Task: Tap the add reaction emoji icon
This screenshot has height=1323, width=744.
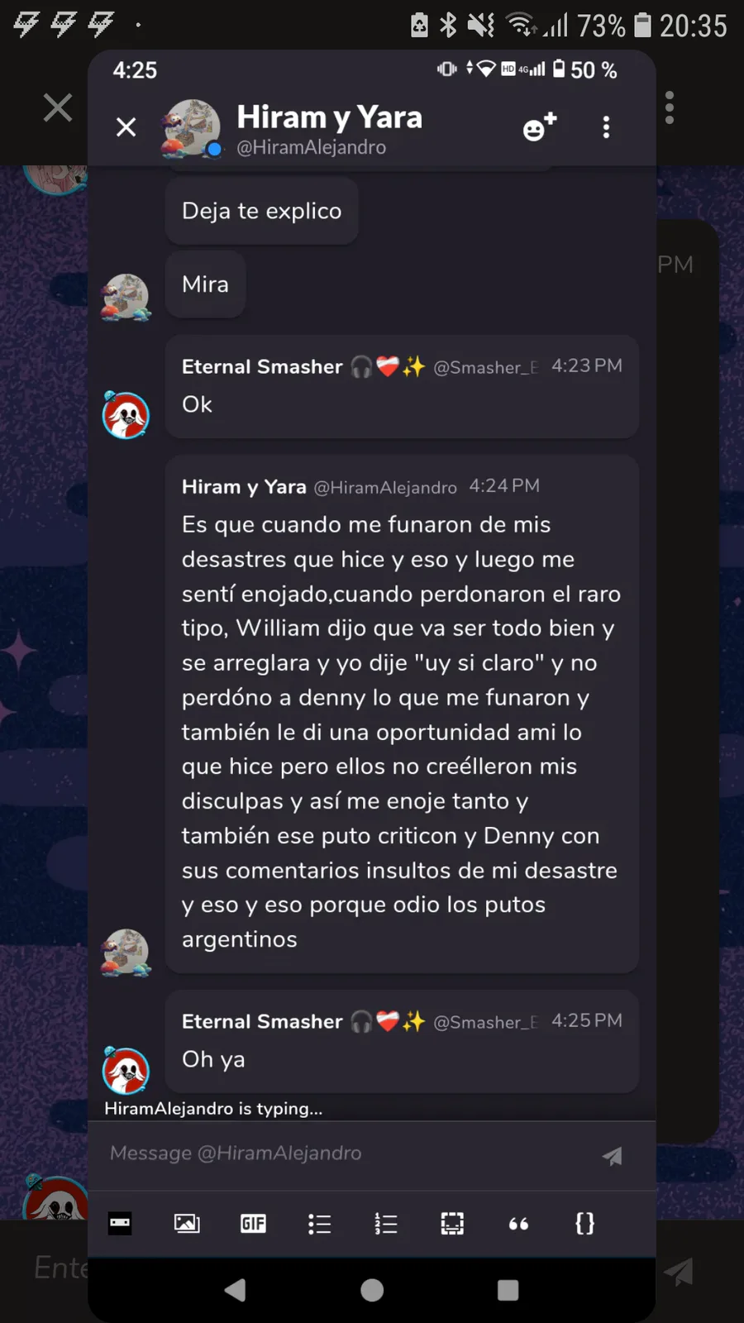Action: click(x=540, y=127)
